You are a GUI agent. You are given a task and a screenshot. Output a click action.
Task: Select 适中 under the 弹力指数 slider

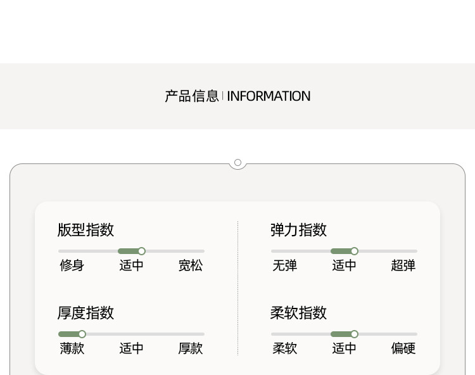pyautogui.click(x=344, y=266)
